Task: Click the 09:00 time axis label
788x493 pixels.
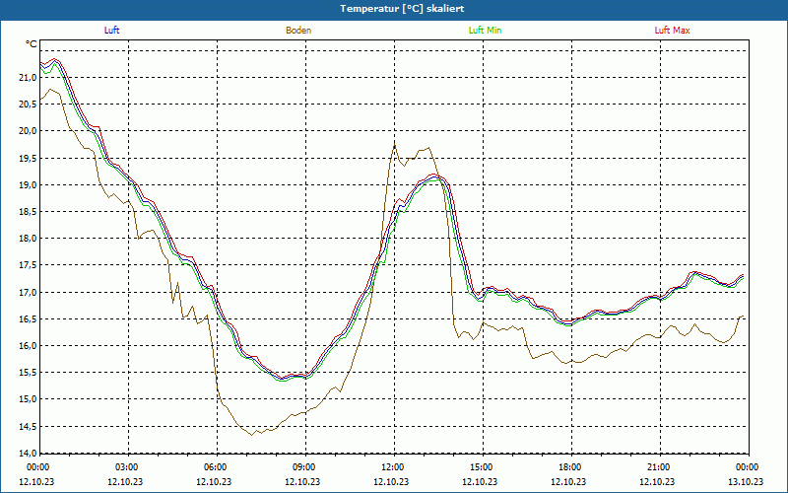Action: tap(303, 467)
